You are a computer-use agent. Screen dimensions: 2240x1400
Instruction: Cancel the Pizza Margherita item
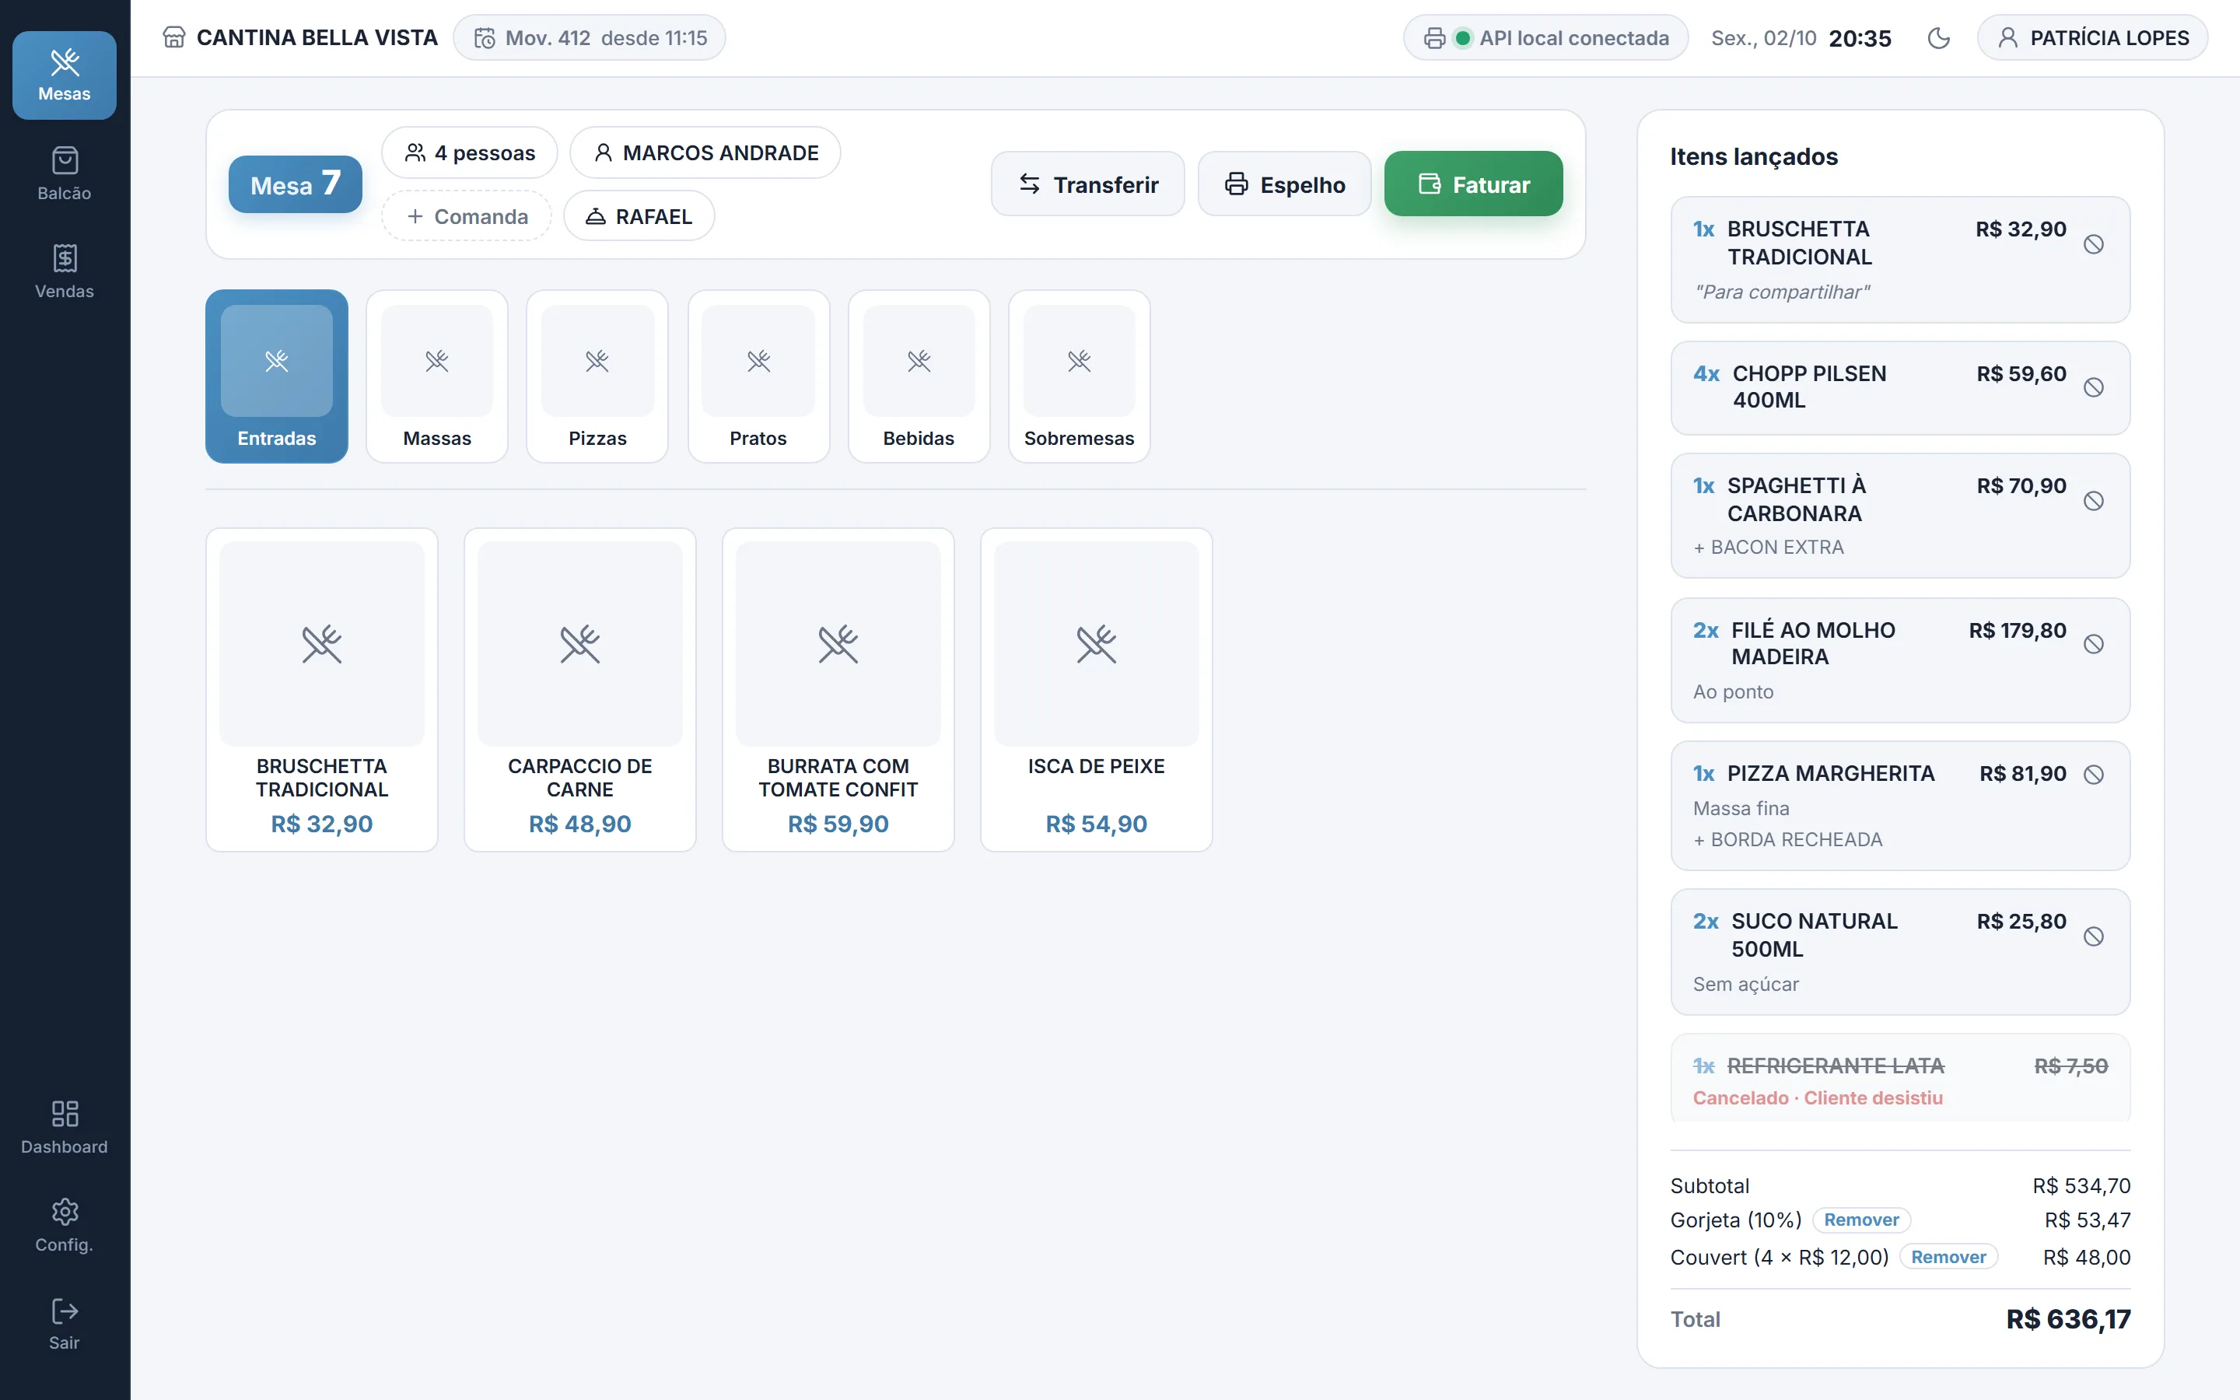[2094, 774]
